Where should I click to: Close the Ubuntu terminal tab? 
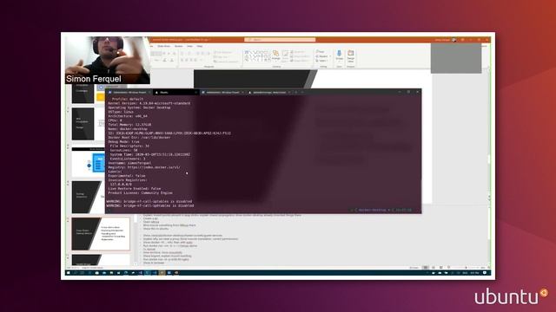(x=195, y=93)
